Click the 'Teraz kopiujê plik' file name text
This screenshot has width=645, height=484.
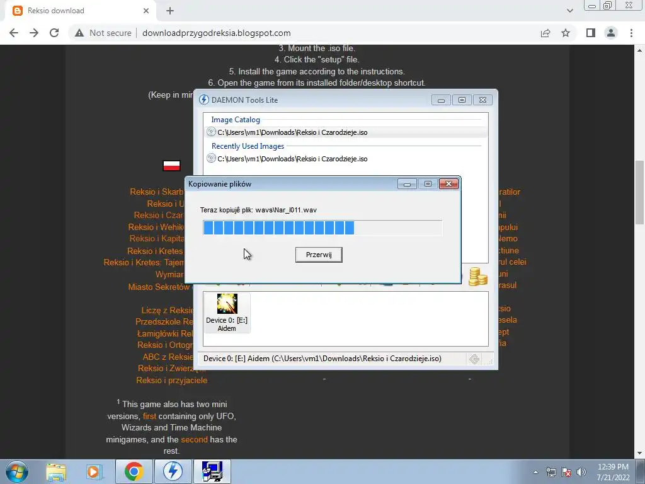click(258, 210)
